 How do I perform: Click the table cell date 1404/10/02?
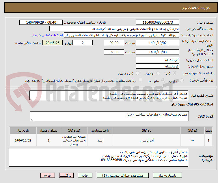click(23, 140)
